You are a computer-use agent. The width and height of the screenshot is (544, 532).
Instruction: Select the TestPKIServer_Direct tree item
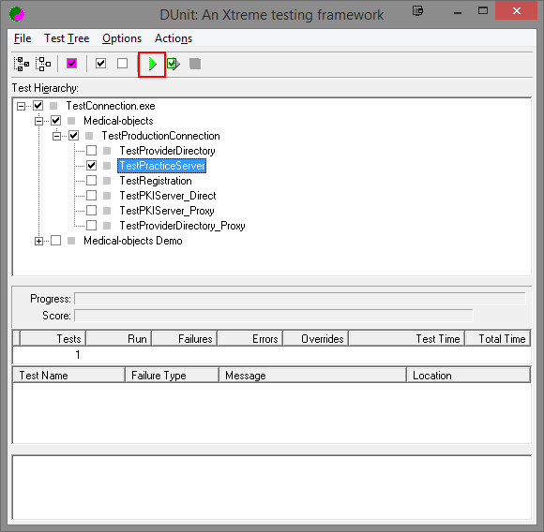pos(168,196)
